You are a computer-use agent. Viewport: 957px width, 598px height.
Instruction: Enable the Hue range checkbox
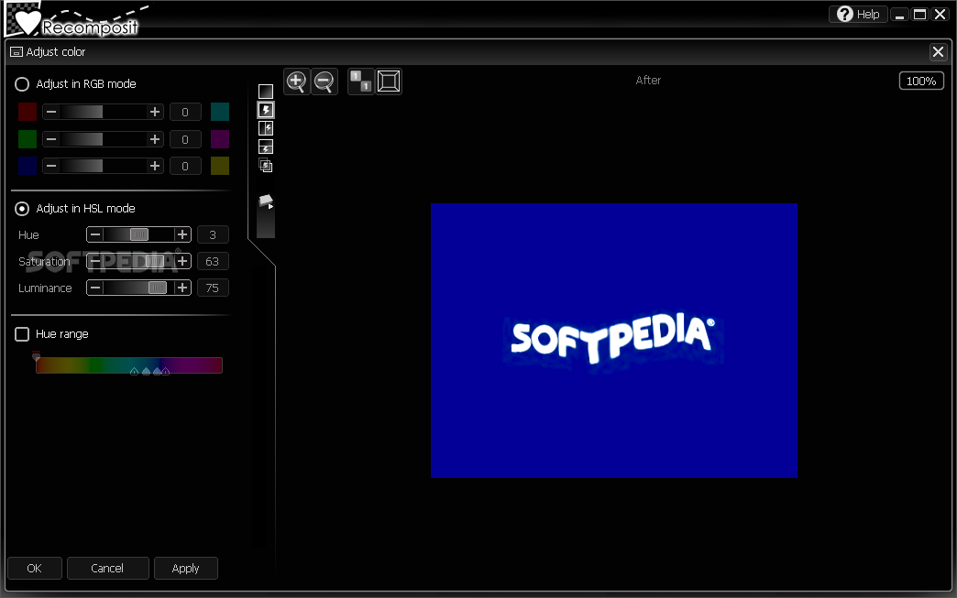click(x=22, y=334)
